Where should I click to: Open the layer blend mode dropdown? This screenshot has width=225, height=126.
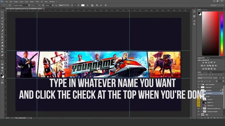[205, 78]
